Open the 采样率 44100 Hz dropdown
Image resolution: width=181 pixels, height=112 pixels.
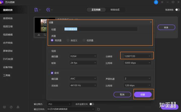click(83, 85)
